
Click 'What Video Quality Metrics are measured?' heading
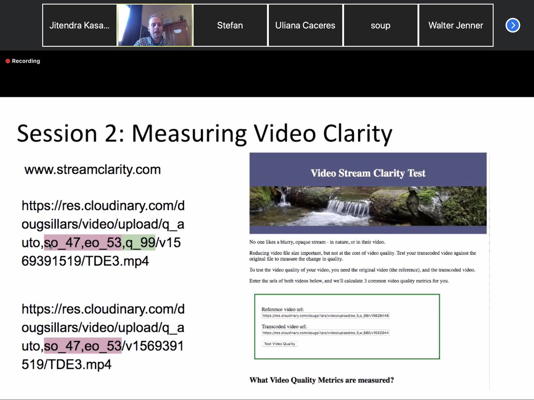tap(322, 380)
